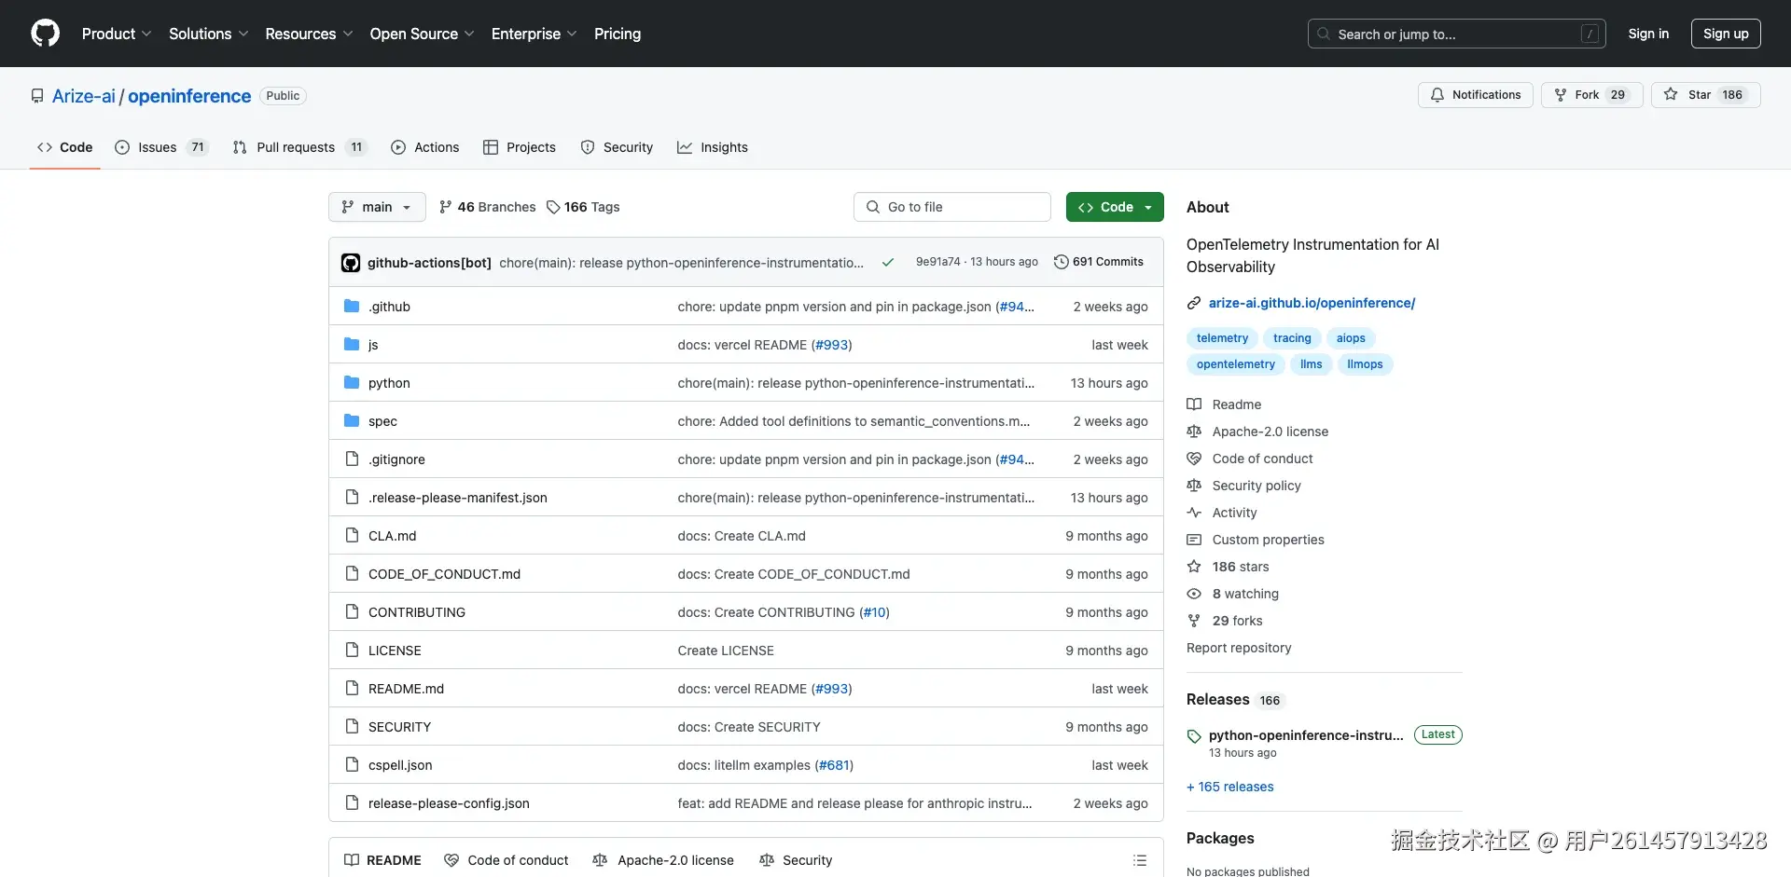Open the Pull requests tab
1791x877 pixels.
(299, 147)
